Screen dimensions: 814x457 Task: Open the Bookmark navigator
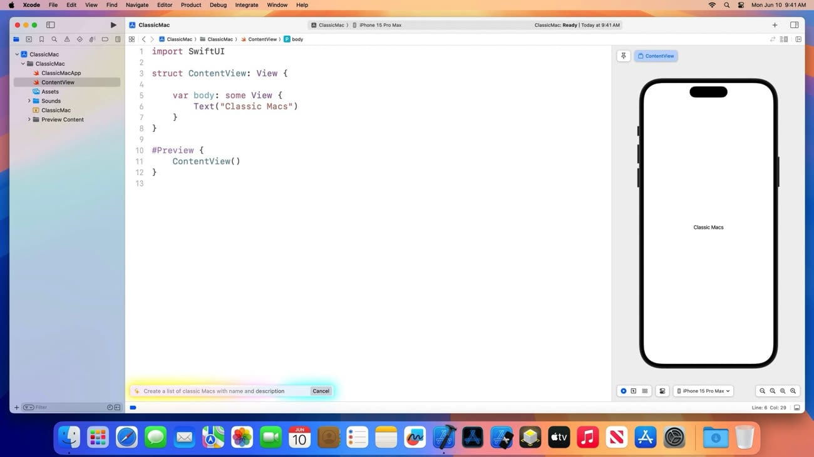41,39
